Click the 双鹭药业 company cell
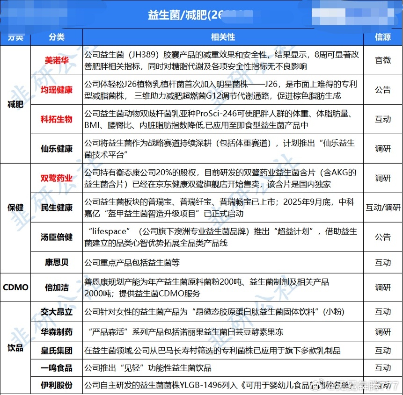403x395 pixels. click(x=57, y=178)
